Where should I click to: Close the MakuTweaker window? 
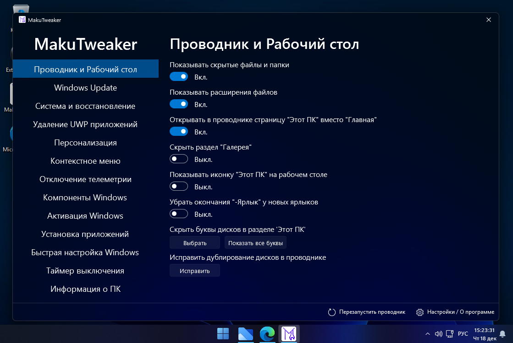tap(488, 20)
